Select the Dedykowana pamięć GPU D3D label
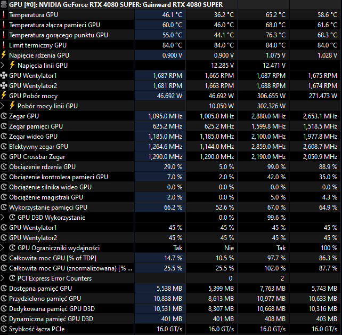 pos(52,309)
